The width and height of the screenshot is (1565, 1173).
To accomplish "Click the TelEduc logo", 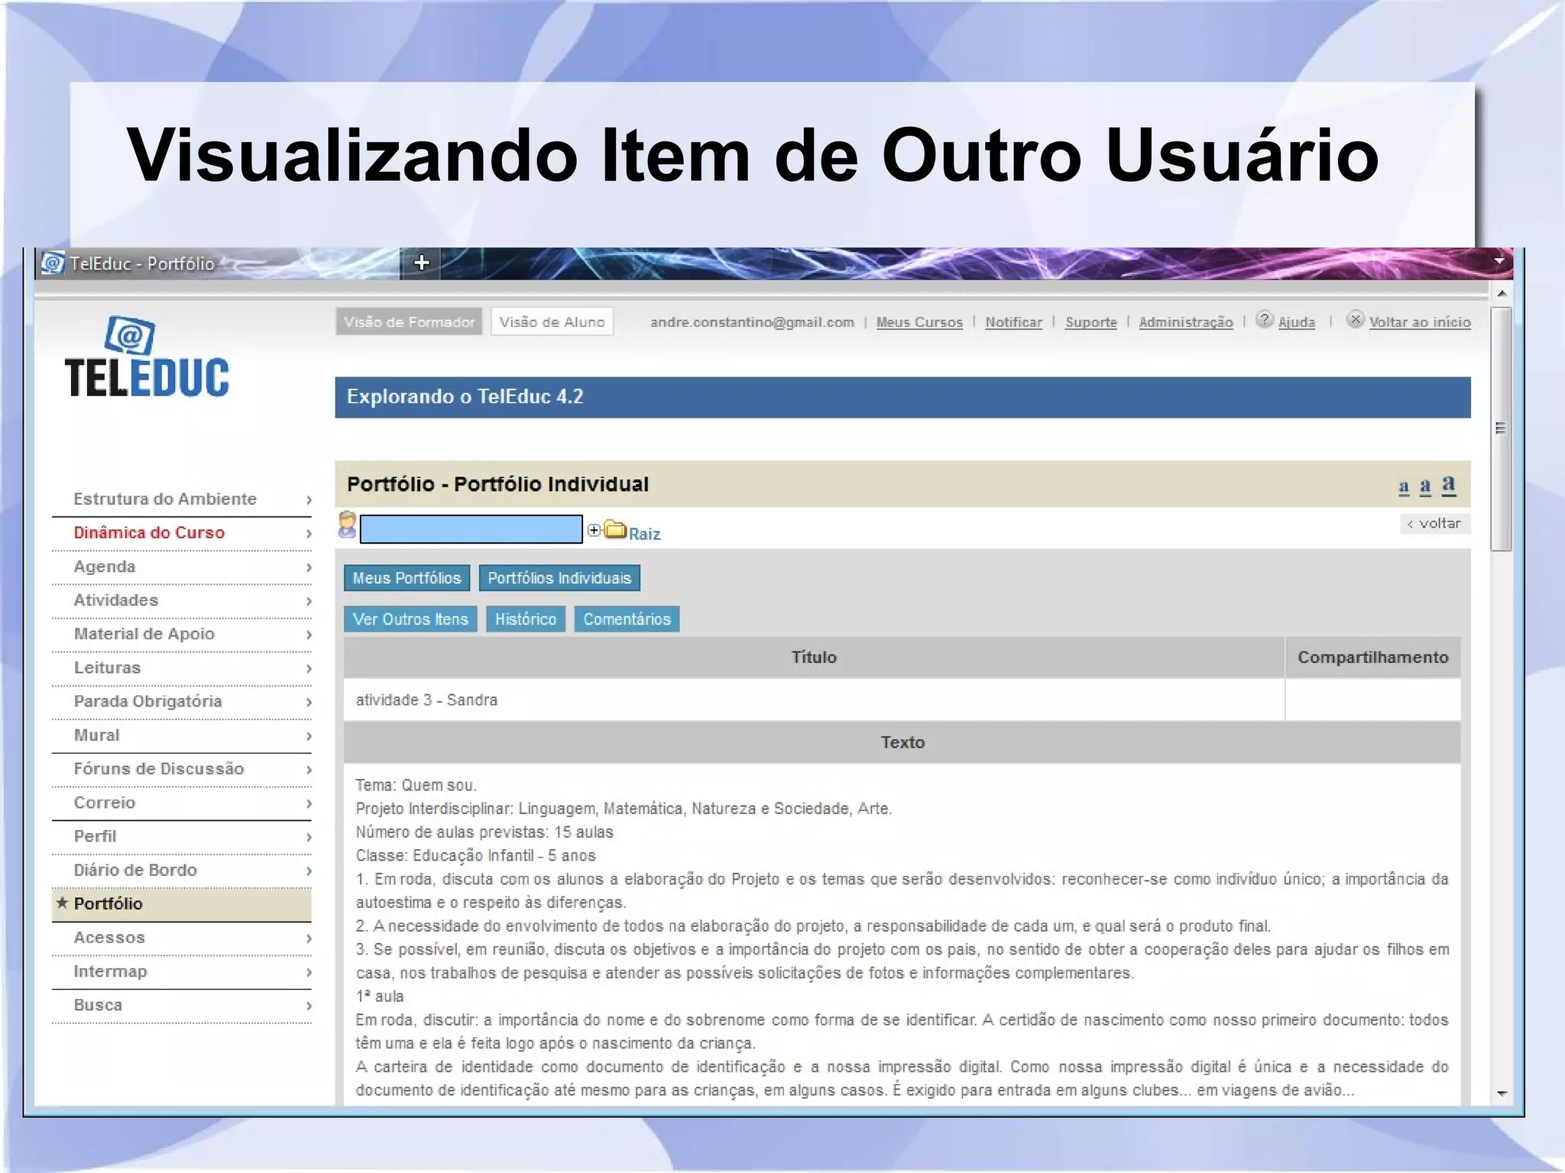I will click(x=147, y=357).
